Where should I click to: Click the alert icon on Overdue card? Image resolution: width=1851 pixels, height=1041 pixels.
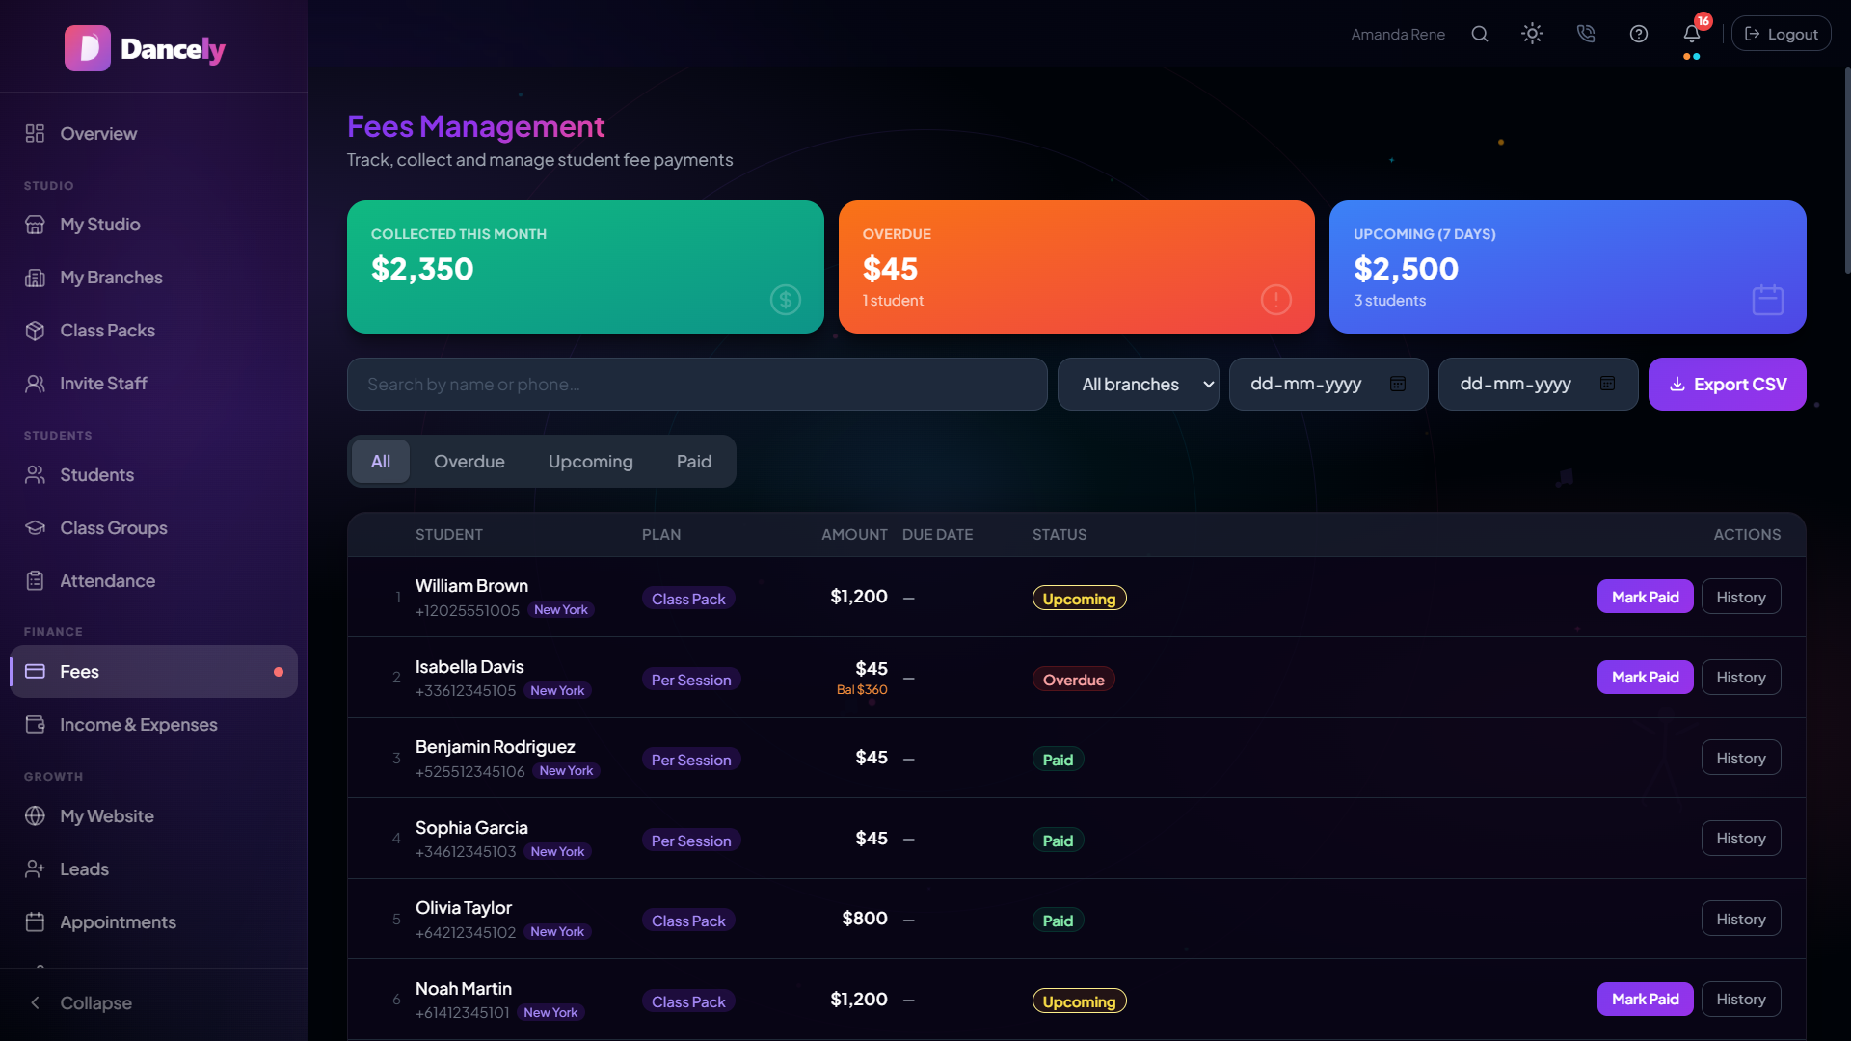(x=1276, y=300)
